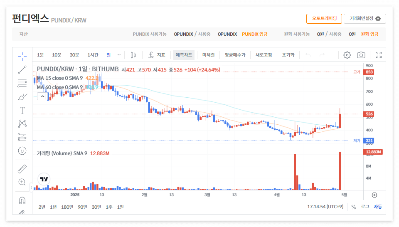The image size is (399, 227).
Task: Toggle 자동 auto scale
Action: point(378,207)
